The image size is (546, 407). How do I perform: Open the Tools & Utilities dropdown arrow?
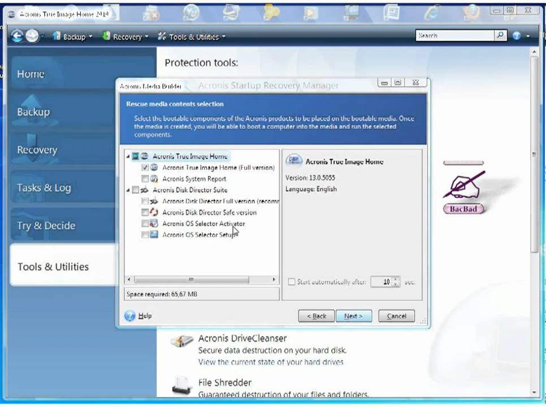tap(224, 36)
